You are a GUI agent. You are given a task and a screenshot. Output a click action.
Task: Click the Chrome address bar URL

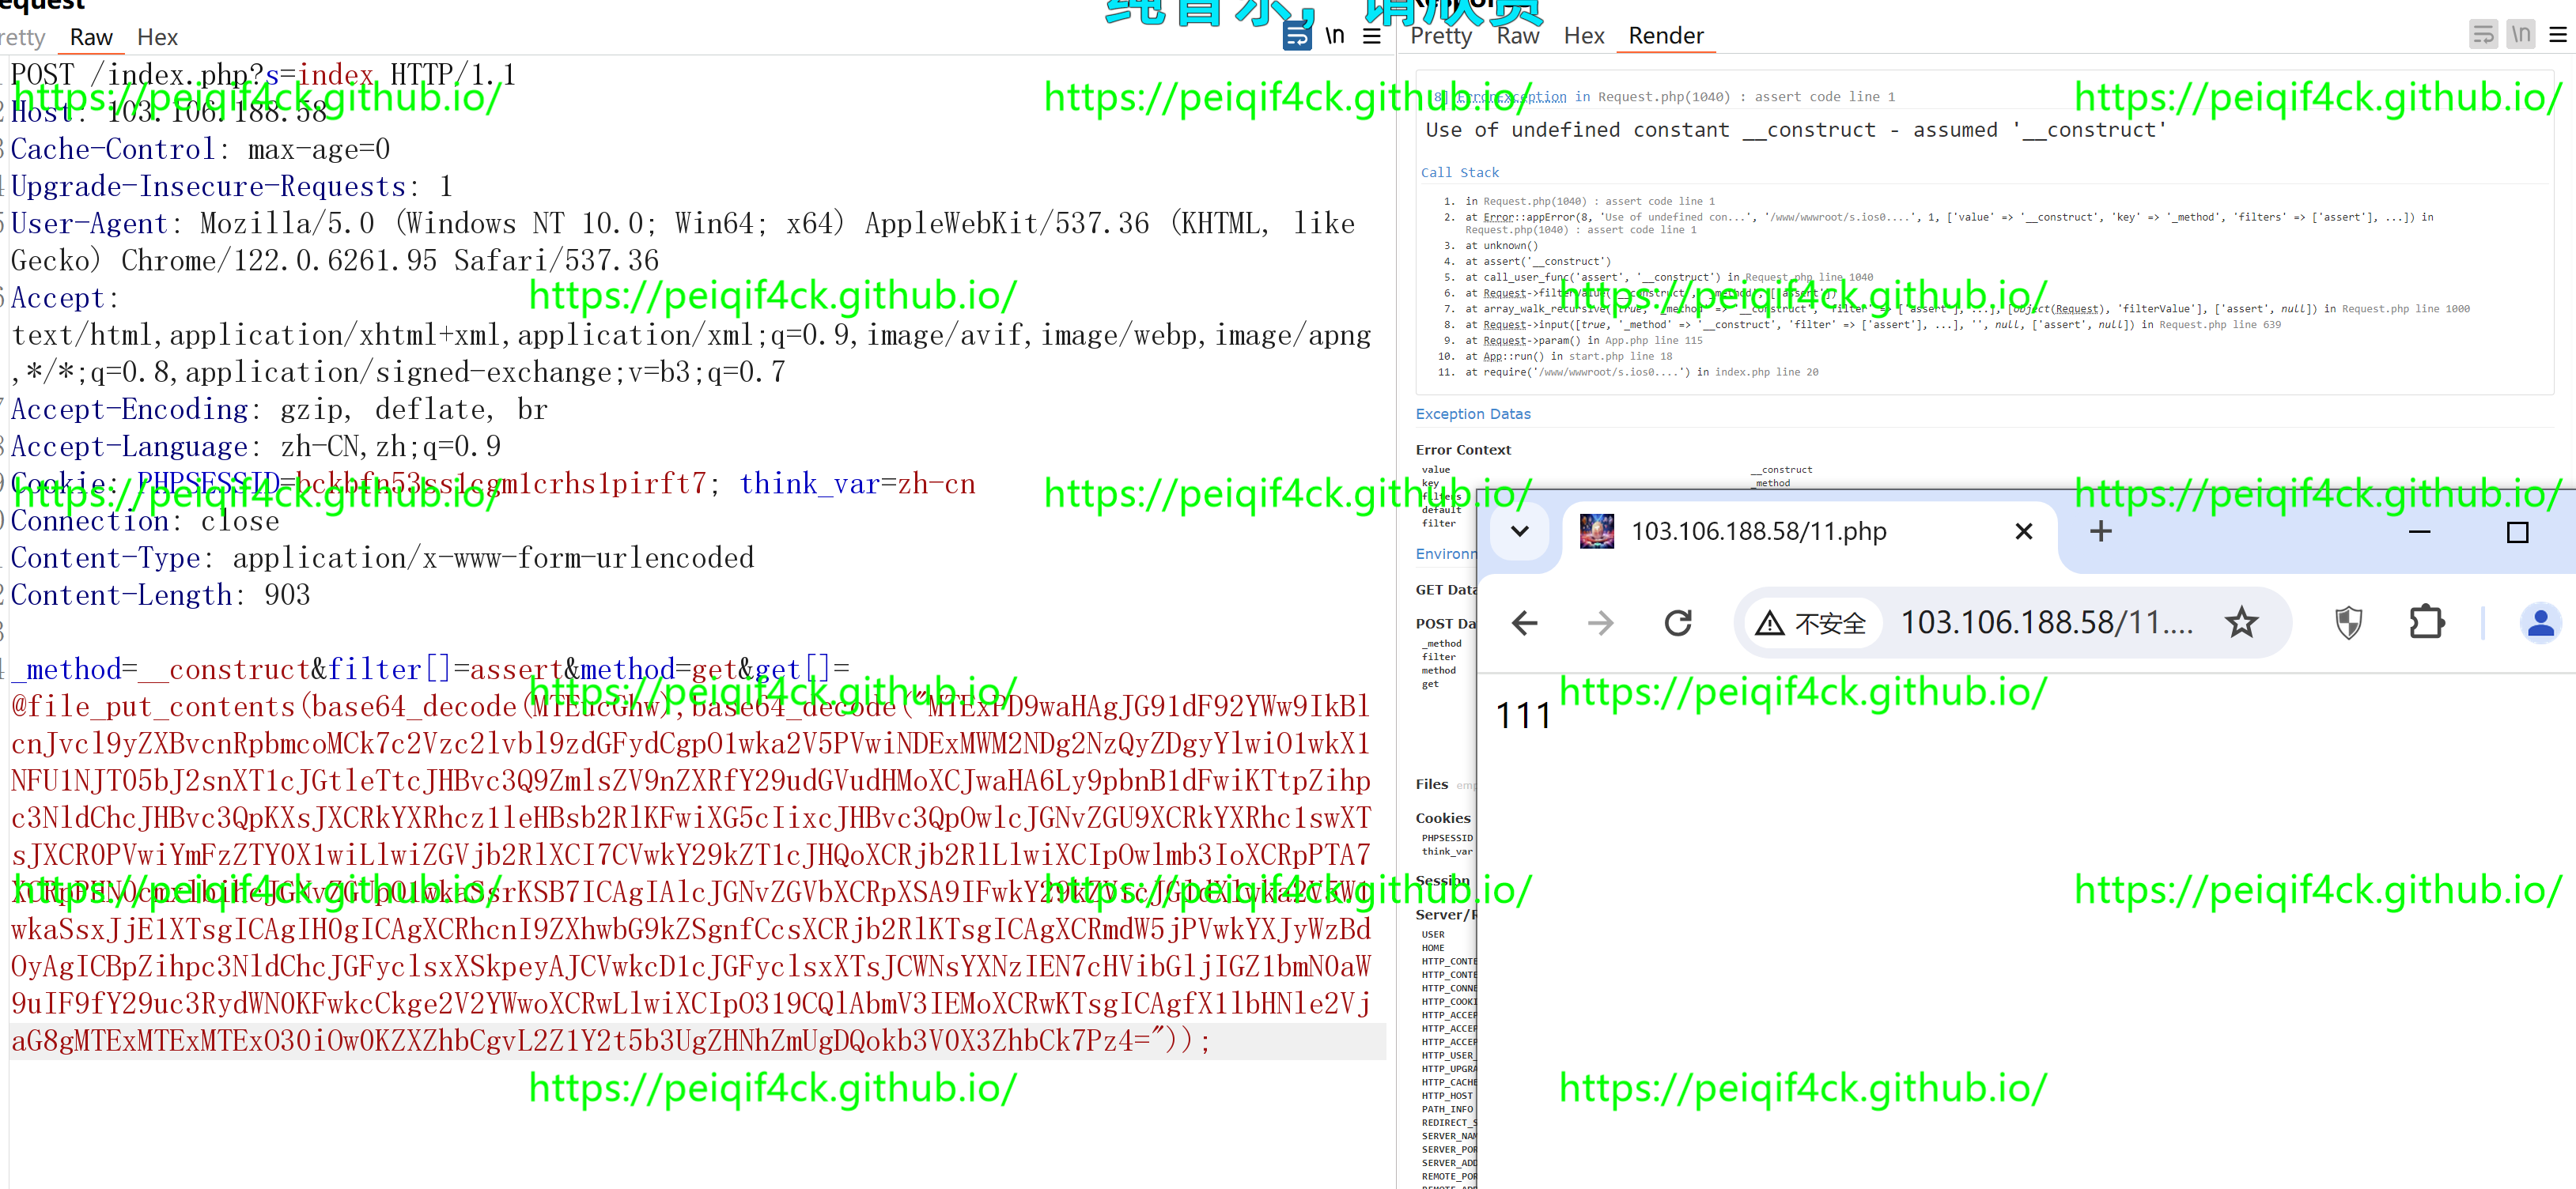(2046, 622)
